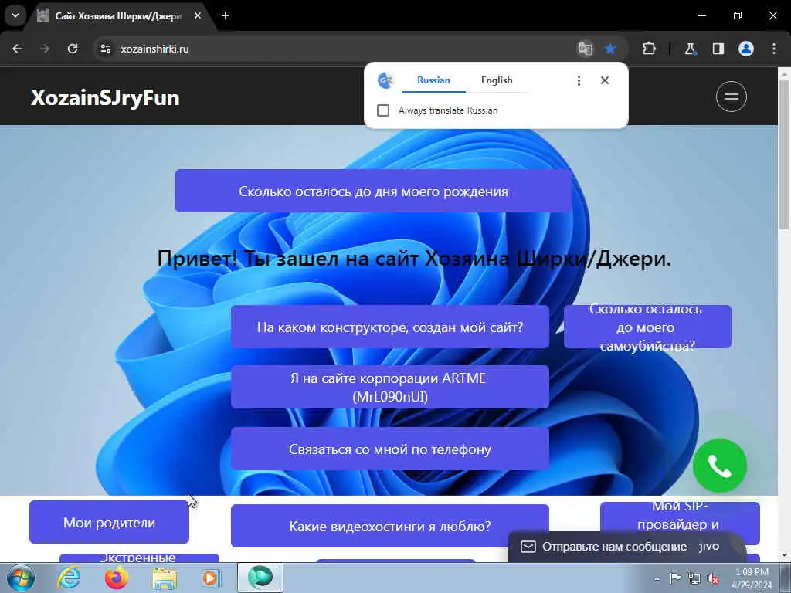Click Я на сайте корпорации ARTME button
The width and height of the screenshot is (791, 593).
(x=390, y=388)
